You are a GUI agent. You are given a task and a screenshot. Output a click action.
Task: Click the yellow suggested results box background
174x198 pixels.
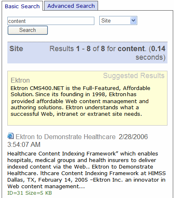pyautogui.click(x=87, y=121)
